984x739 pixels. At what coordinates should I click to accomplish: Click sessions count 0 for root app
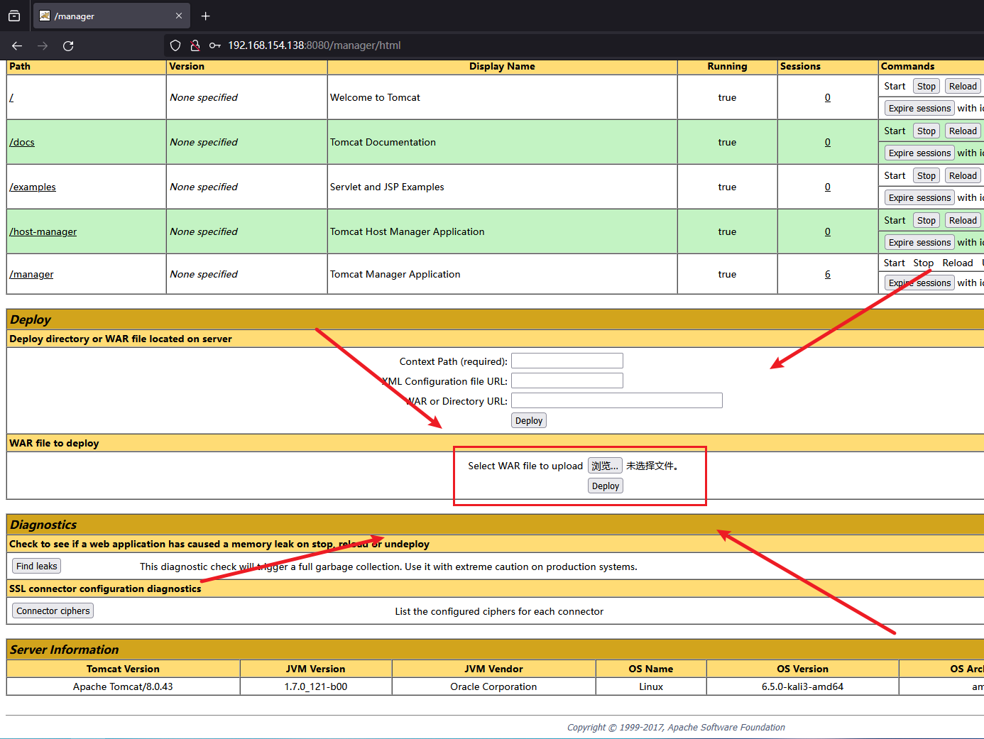828,97
